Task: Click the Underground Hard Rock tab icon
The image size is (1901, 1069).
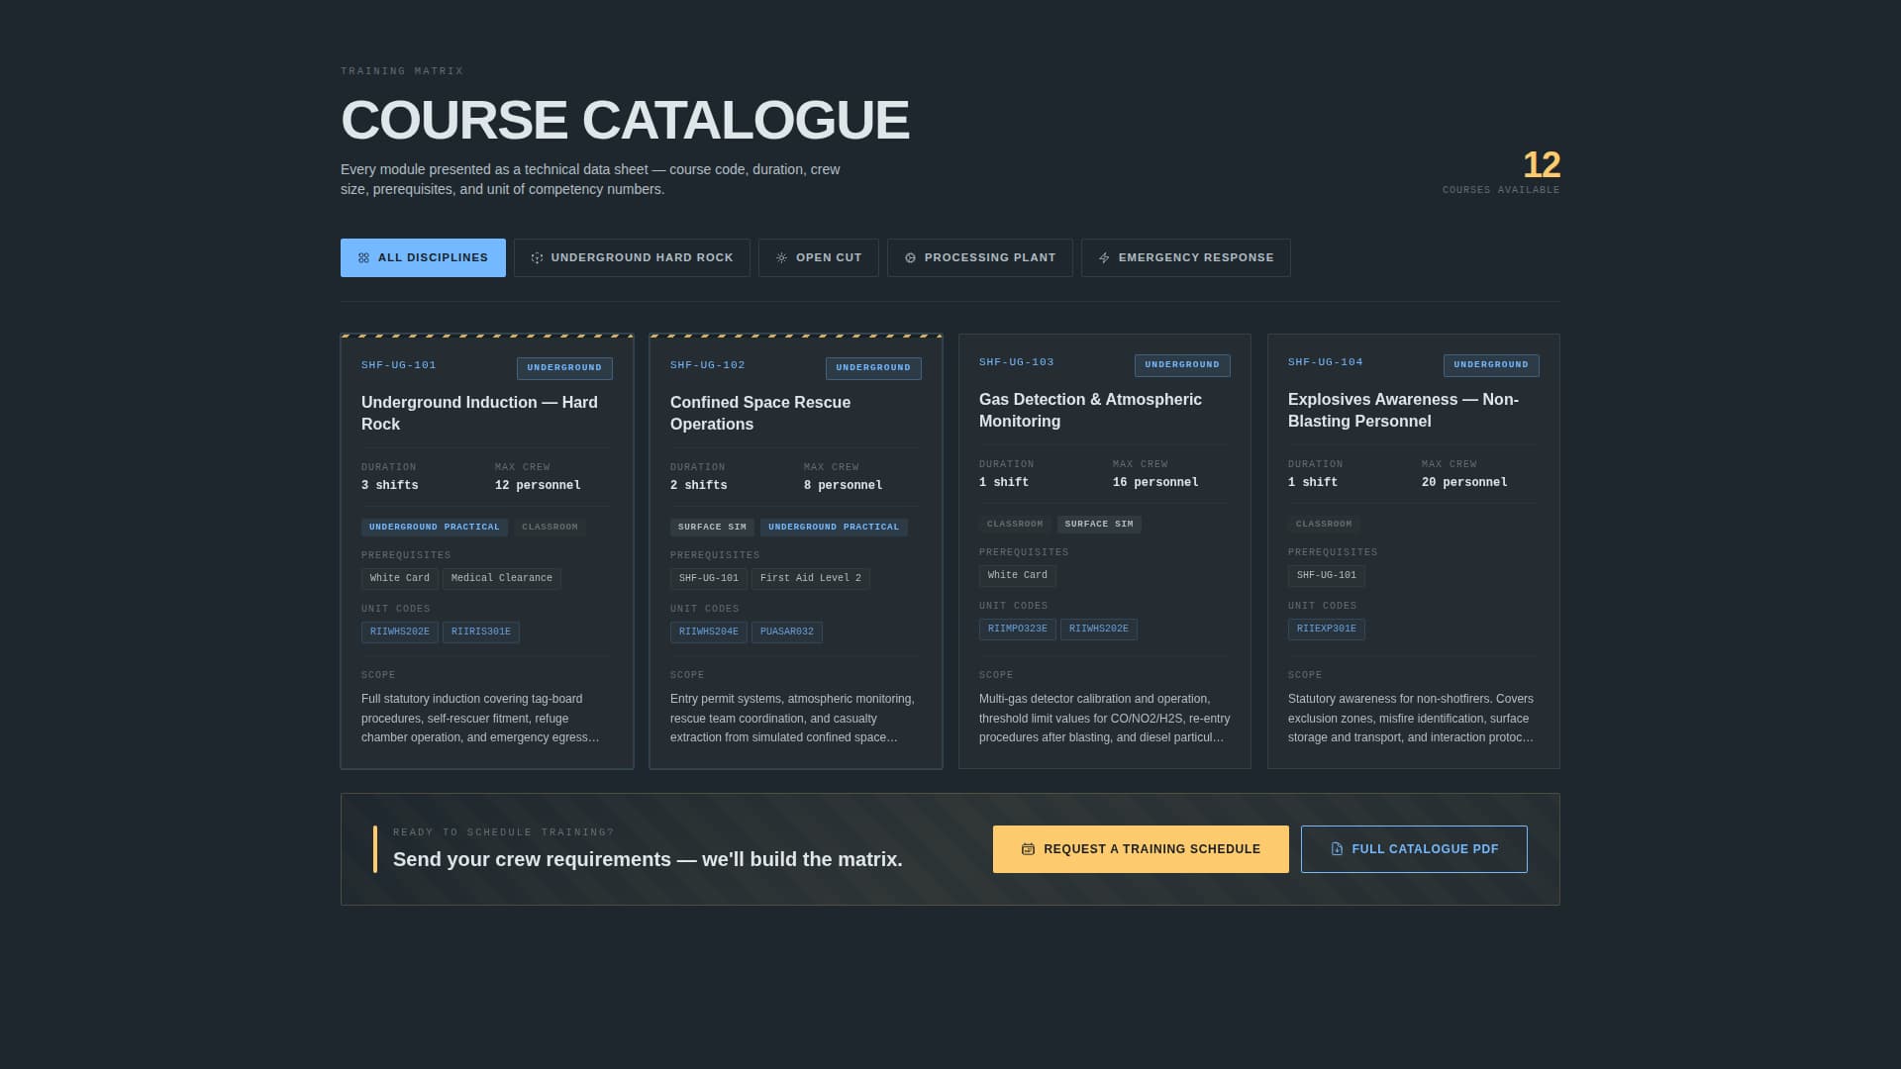Action: (x=537, y=258)
